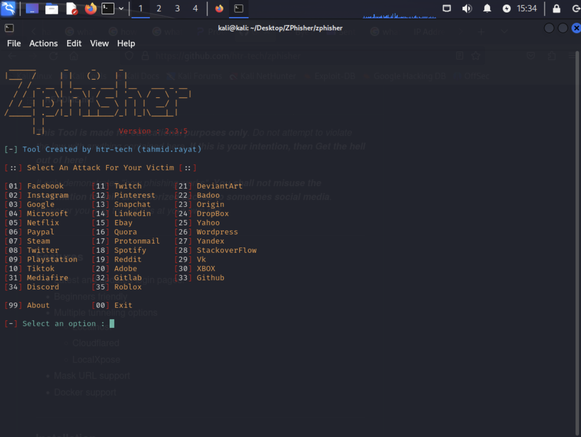Viewport: 581px width, 437px height.
Task: Switch to workspace 4
Action: coord(195,8)
